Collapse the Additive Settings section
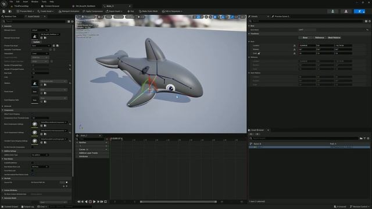 pos(2,151)
